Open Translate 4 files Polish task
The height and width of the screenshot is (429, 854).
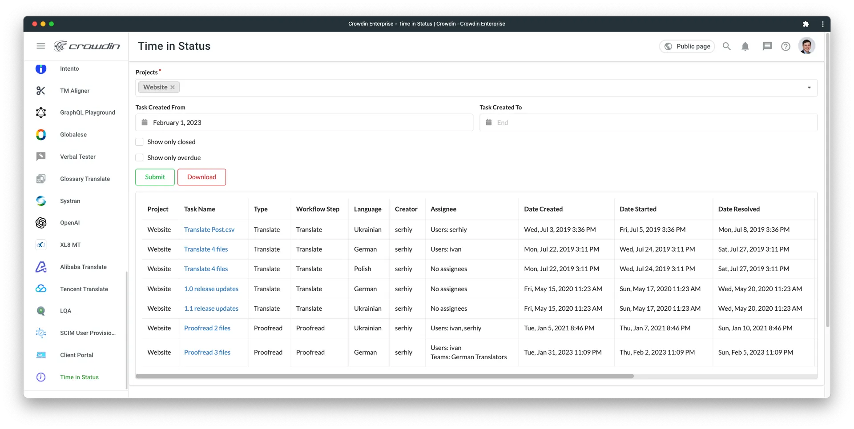point(206,269)
